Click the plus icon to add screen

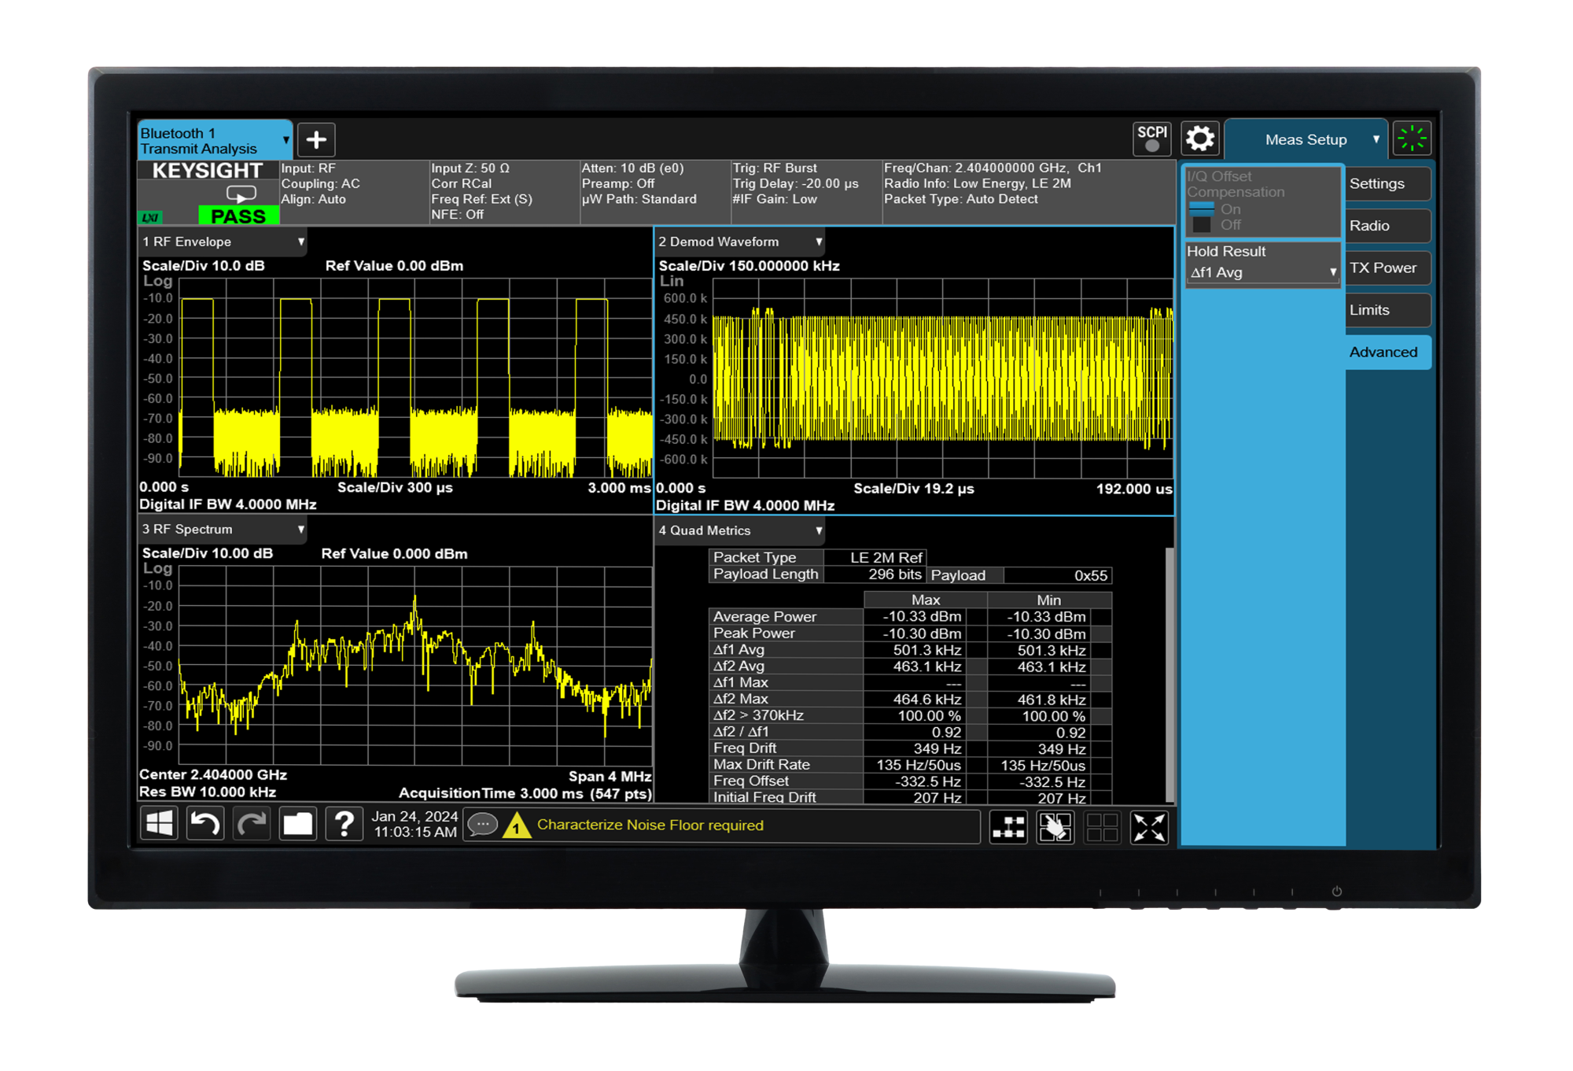tap(316, 140)
